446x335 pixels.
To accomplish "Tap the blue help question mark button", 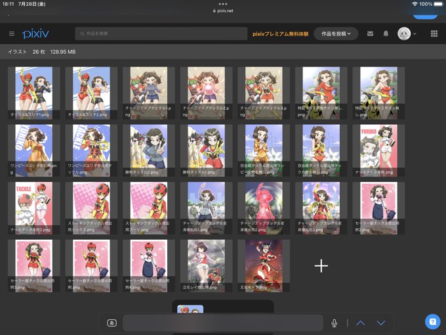I will point(433,322).
